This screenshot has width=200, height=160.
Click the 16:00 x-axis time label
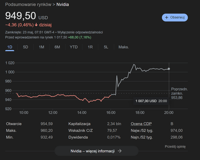point(111,113)
